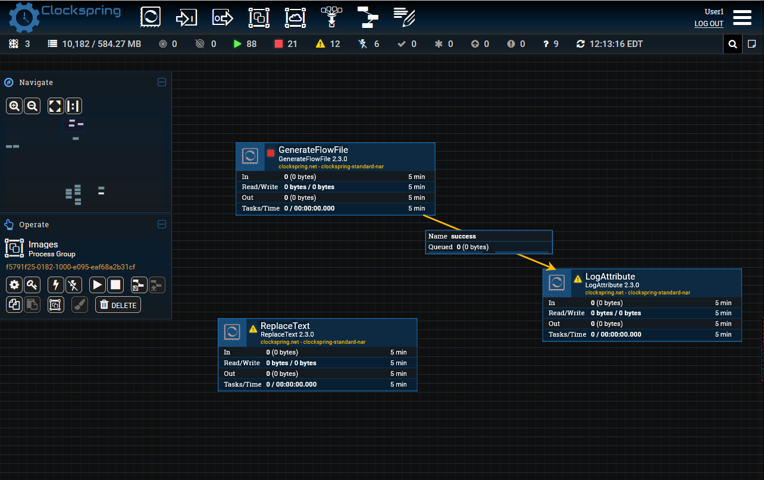764x480 pixels.
Task: Click the unknown-version count 9
Action: click(x=551, y=44)
